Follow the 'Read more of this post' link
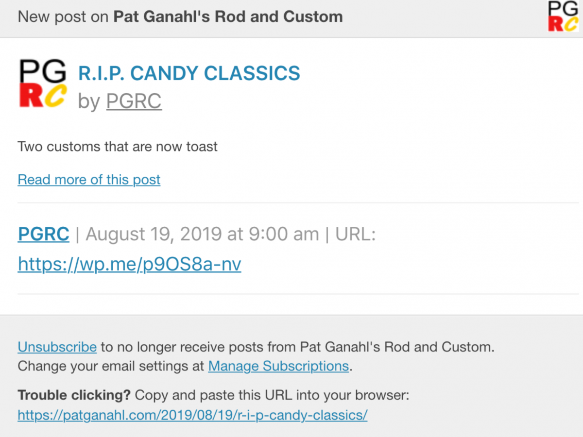This screenshot has width=583, height=437. tap(89, 180)
